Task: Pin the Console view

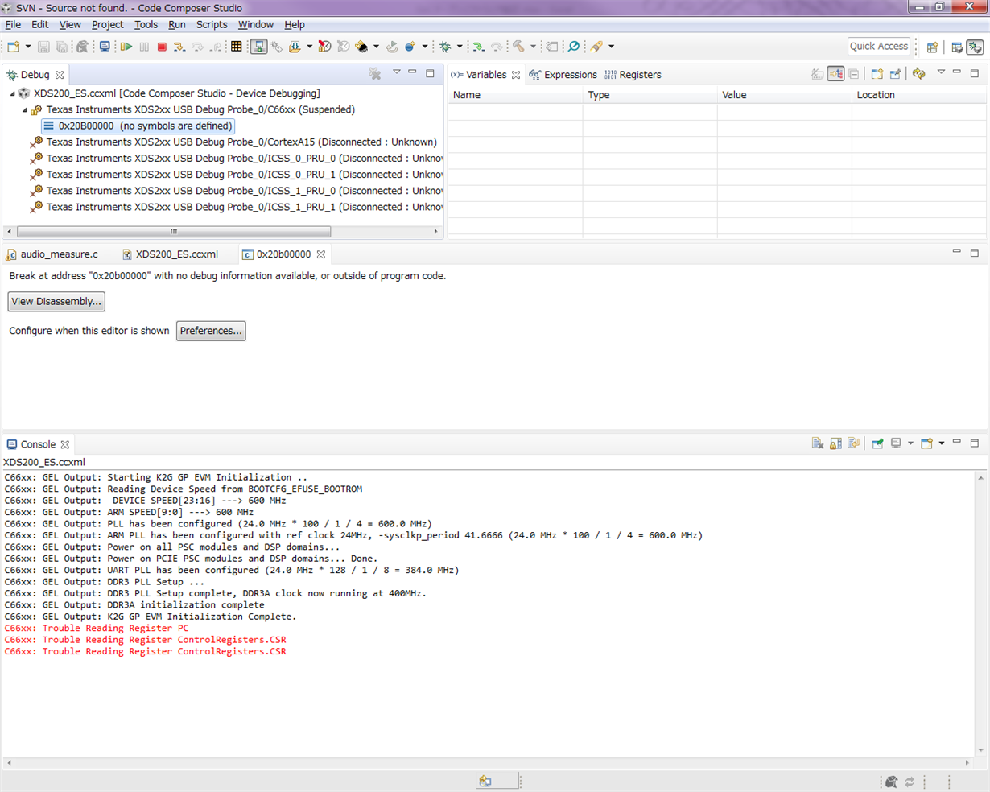Action: 878,443
